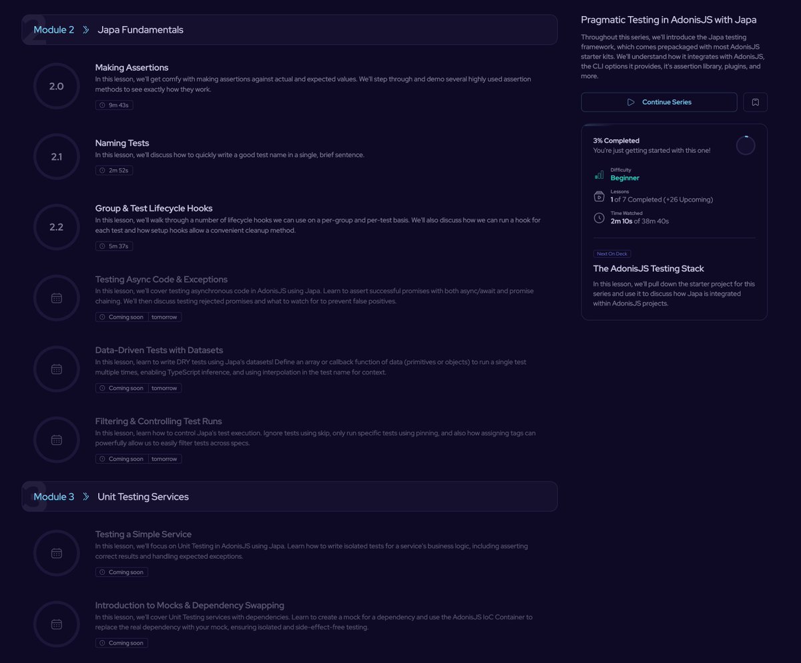Screen dimensions: 801x663
Task: Click calendar icon for Introduction to Mocks lesson
Action: point(57,624)
